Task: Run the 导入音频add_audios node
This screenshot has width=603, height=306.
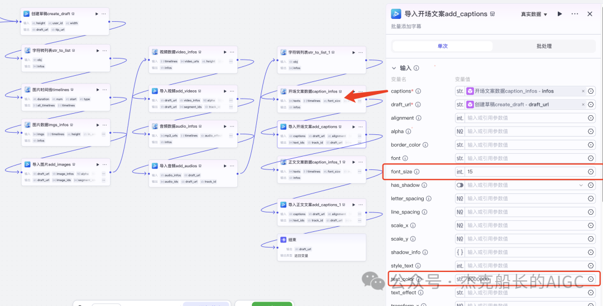Action: click(x=225, y=166)
